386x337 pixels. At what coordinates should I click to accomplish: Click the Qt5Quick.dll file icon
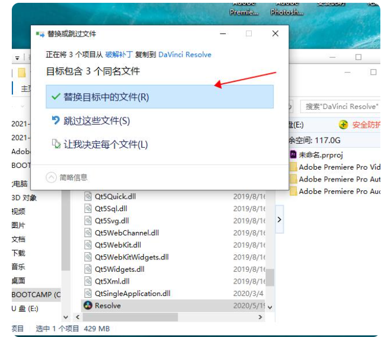pyautogui.click(x=88, y=196)
